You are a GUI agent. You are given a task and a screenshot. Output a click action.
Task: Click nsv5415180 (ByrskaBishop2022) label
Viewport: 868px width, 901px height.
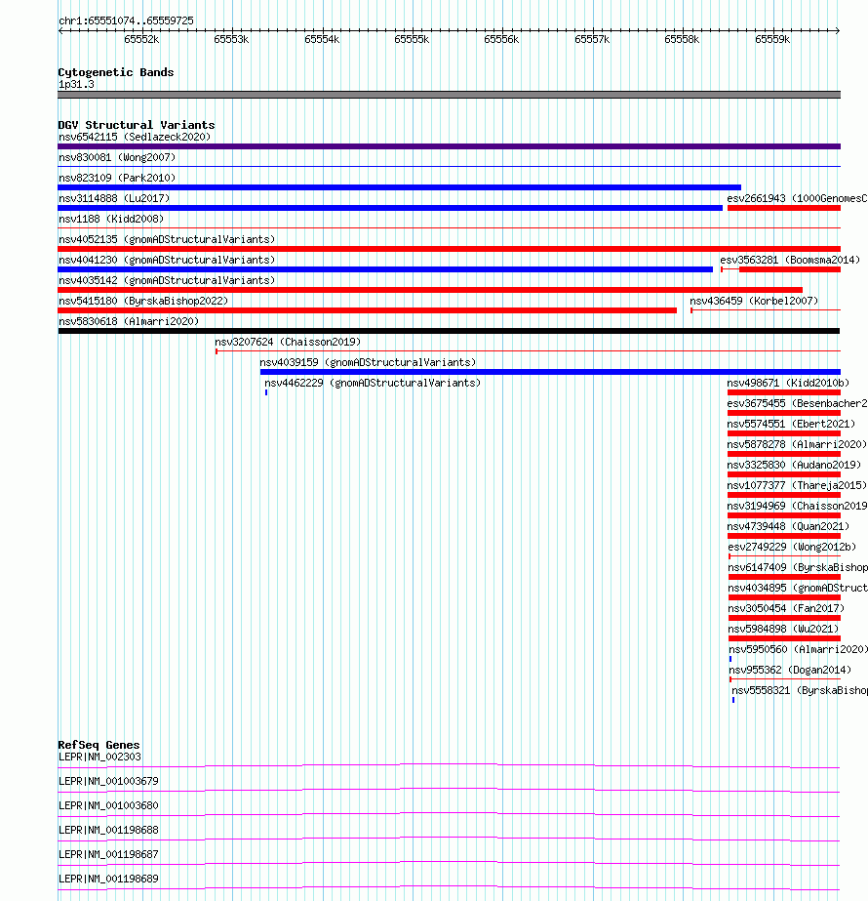143,301
